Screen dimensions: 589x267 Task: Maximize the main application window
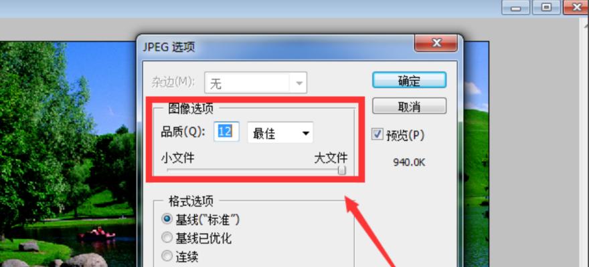pos(547,7)
